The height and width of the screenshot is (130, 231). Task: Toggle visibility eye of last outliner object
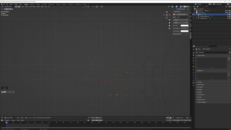(228, 18)
